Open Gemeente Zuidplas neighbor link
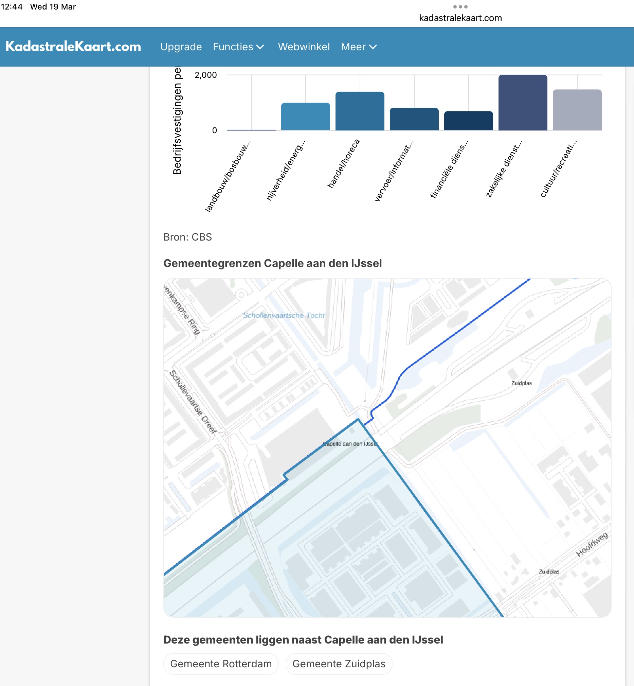Viewport: 634px width, 686px height. tap(339, 664)
